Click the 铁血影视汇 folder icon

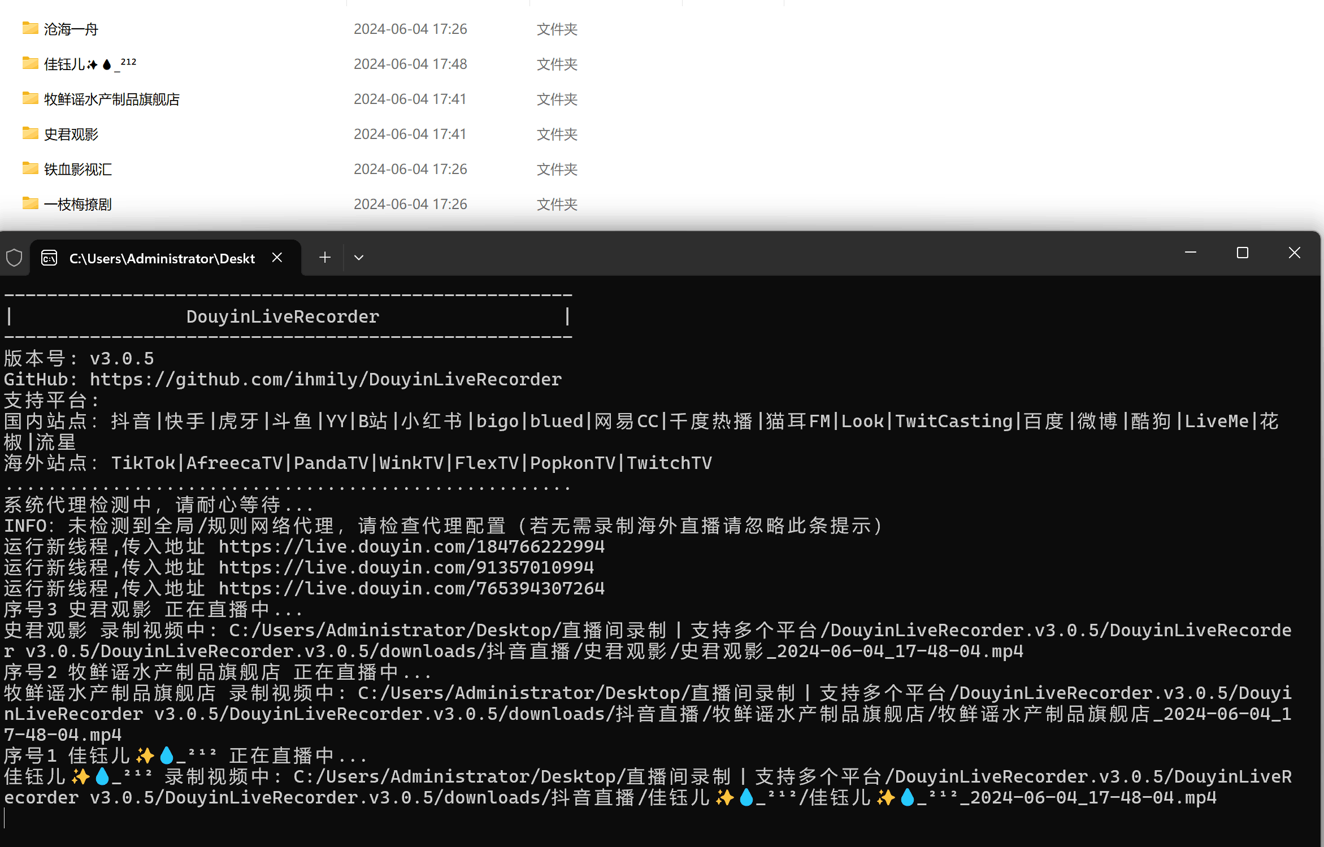(x=30, y=168)
